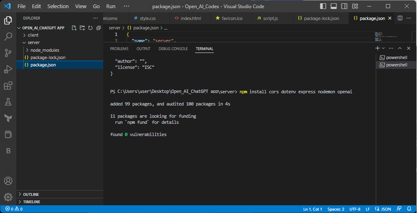The width and height of the screenshot is (417, 213).
Task: Expand the client folder
Action: click(x=33, y=35)
